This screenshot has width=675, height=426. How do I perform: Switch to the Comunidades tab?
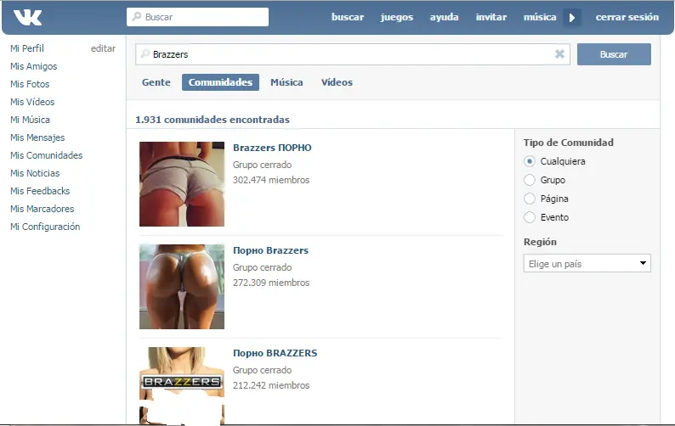(x=220, y=82)
